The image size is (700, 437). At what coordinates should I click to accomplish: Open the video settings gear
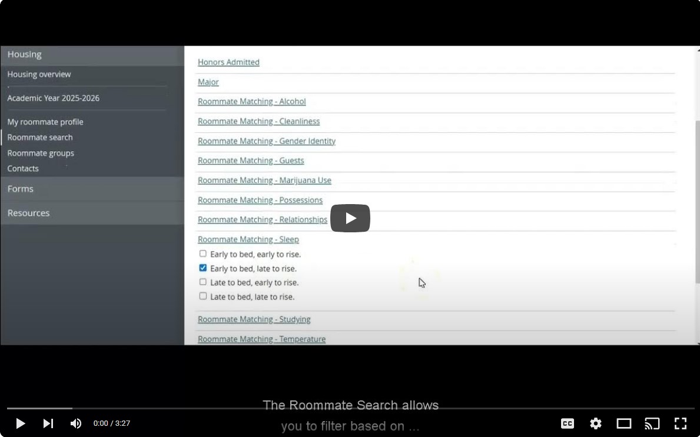click(x=595, y=423)
